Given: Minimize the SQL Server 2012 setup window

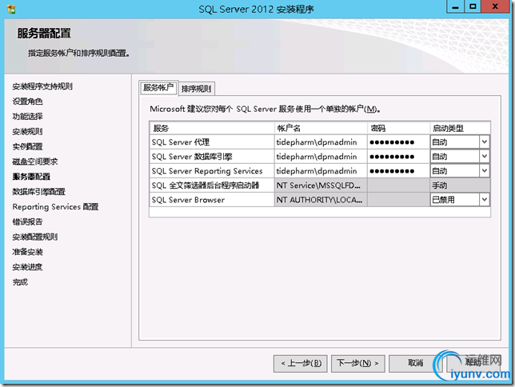Looking at the screenshot, I should click(x=456, y=6).
